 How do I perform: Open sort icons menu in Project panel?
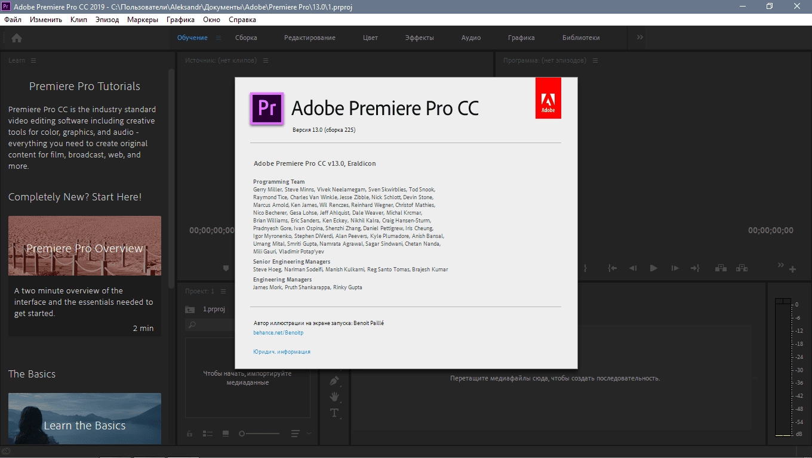[296, 434]
